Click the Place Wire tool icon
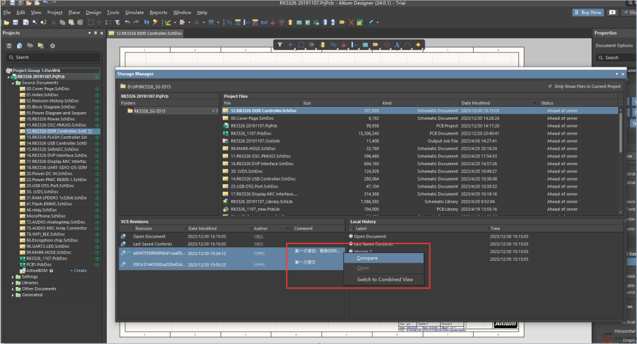This screenshot has width=637, height=344. coord(333,45)
